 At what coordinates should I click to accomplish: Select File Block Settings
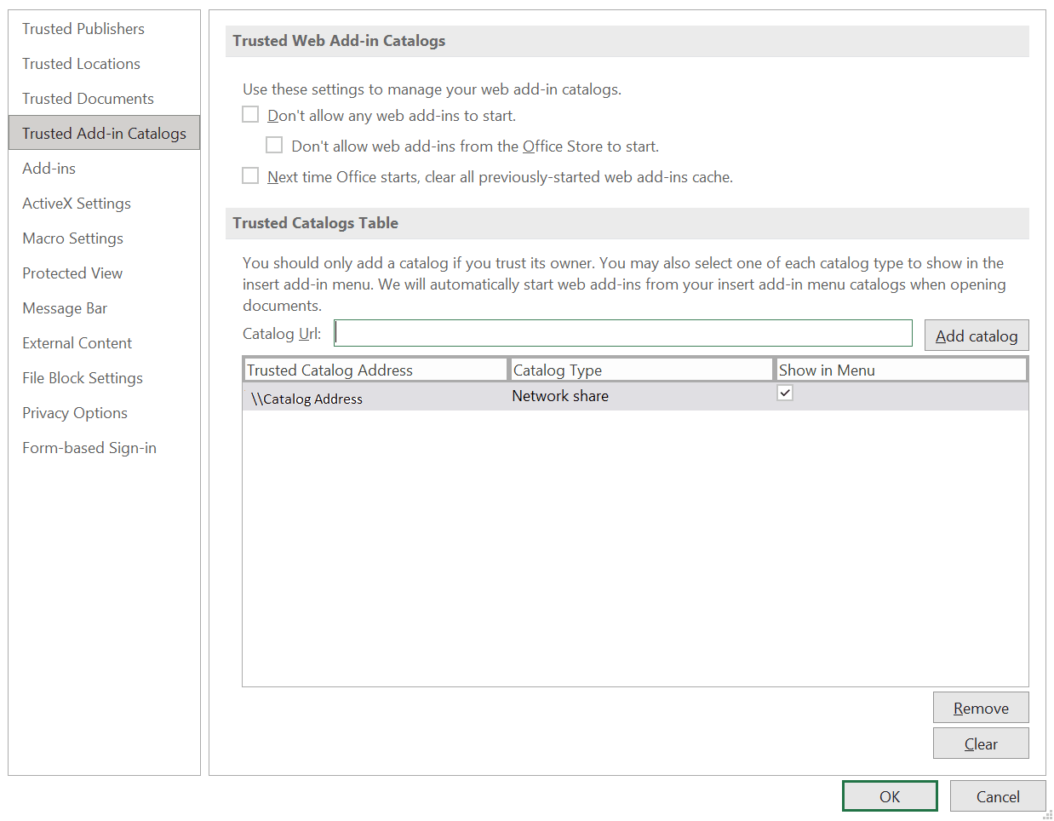point(82,377)
